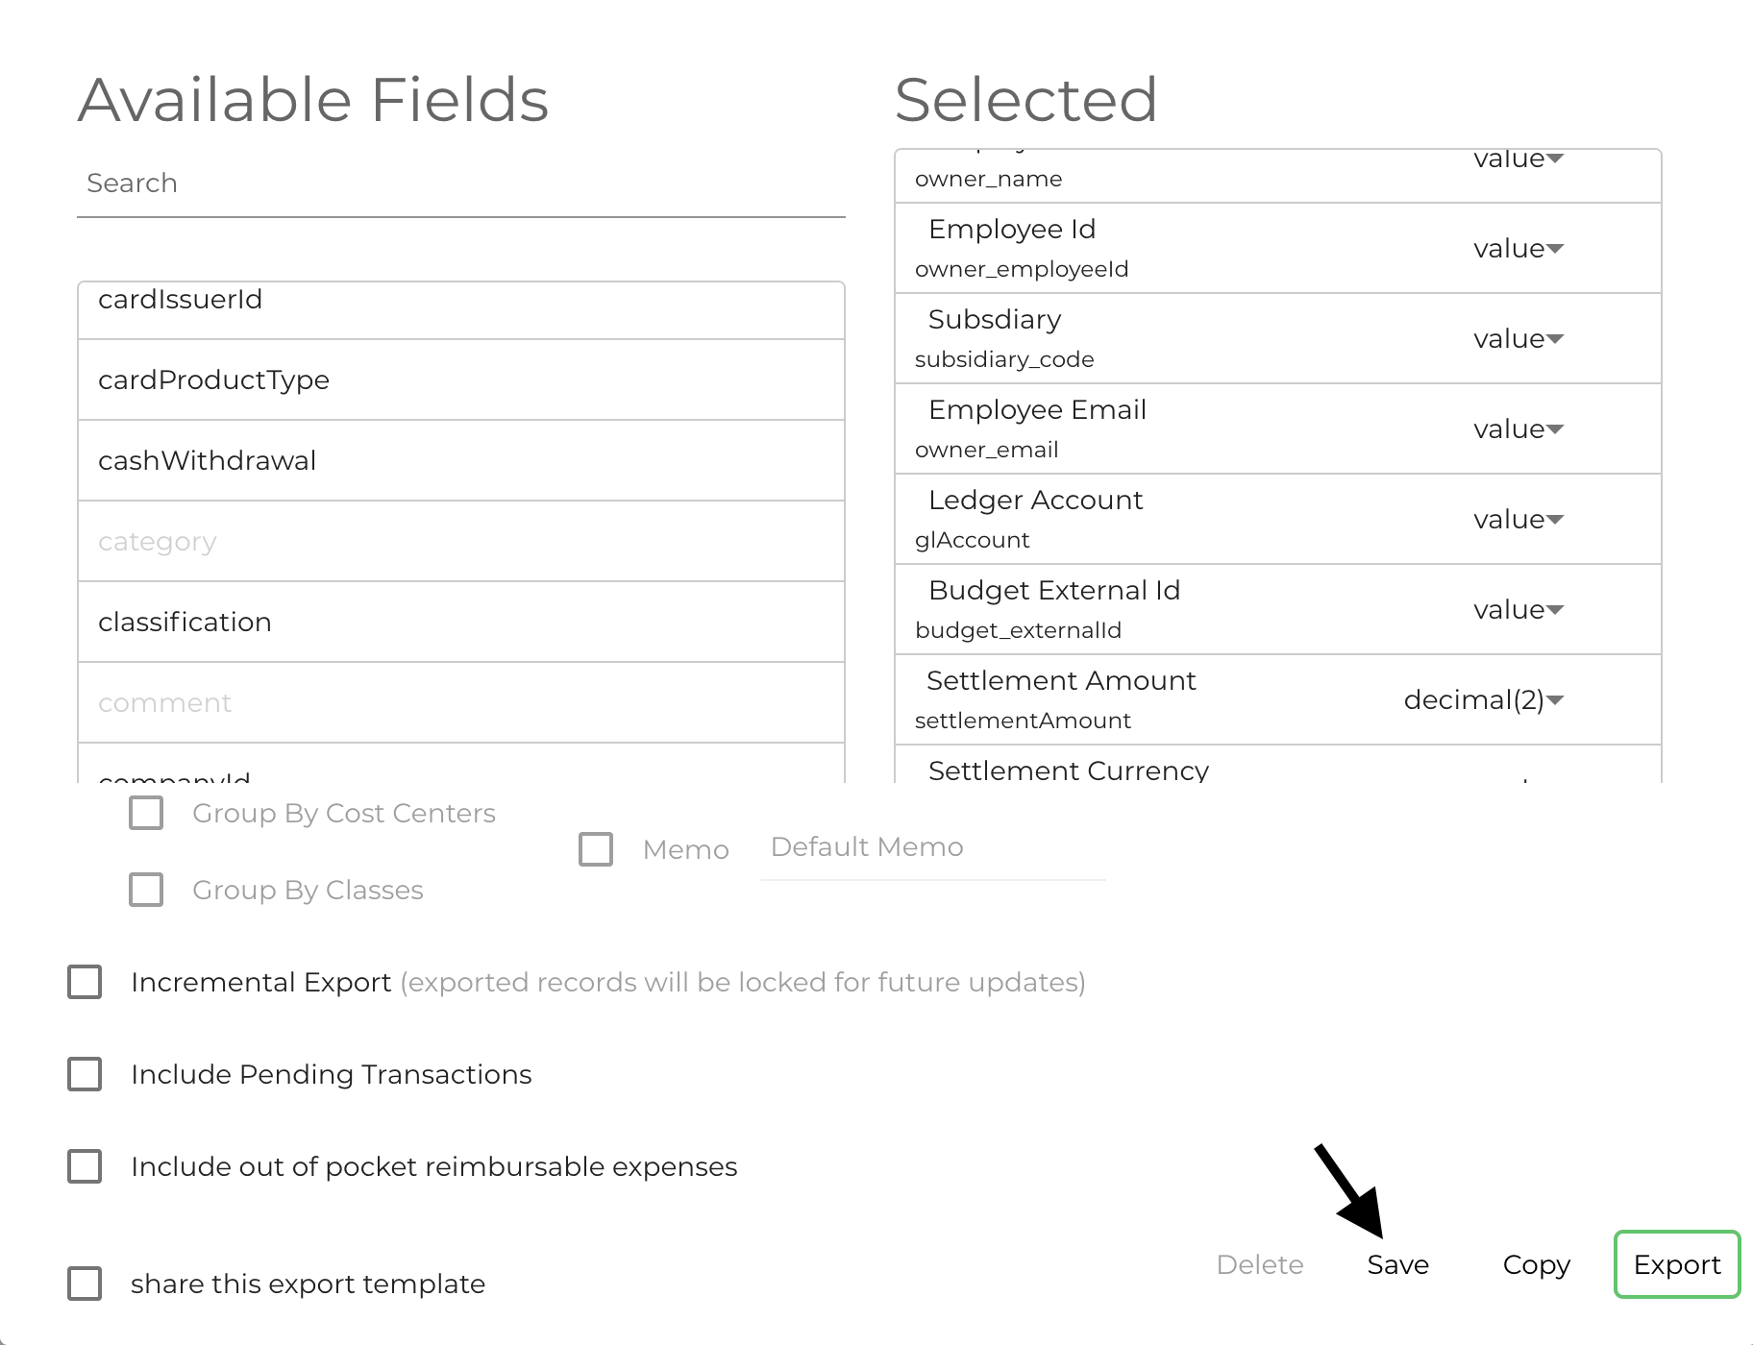Click the Delete button

(1260, 1264)
